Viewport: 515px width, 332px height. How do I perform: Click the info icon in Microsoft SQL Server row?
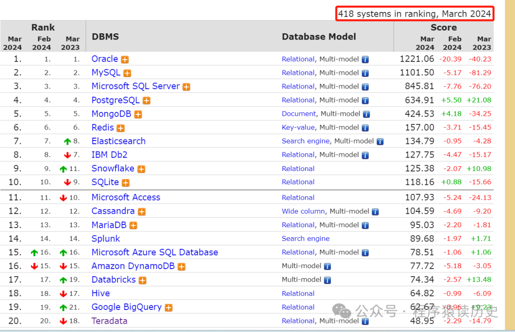[x=365, y=87]
